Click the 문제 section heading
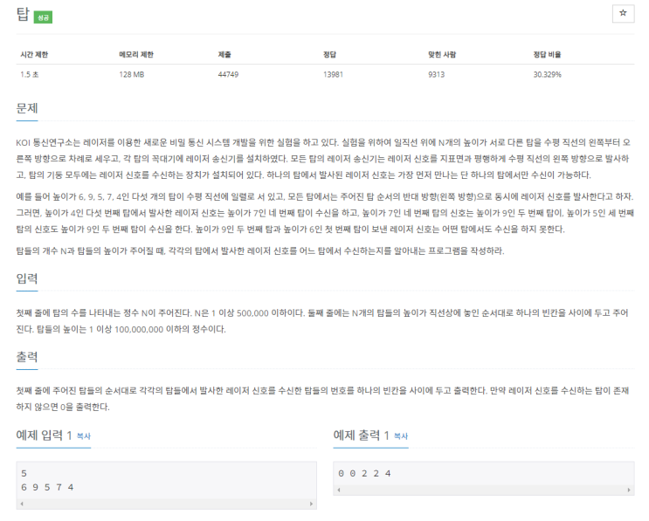The width and height of the screenshot is (649, 521). point(27,108)
